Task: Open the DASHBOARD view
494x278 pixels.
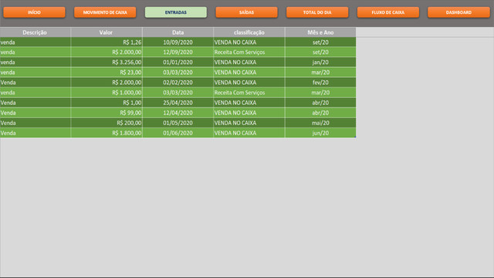Action: (x=458, y=12)
